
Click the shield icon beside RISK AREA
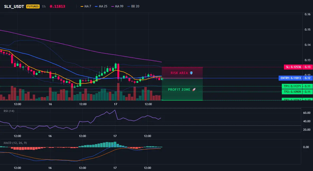(x=191, y=73)
